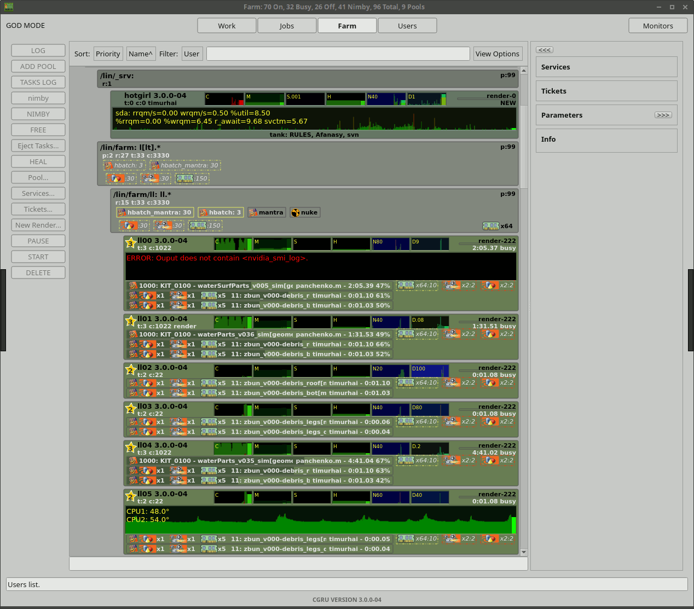Click the star badge on render ll05

[131, 497]
